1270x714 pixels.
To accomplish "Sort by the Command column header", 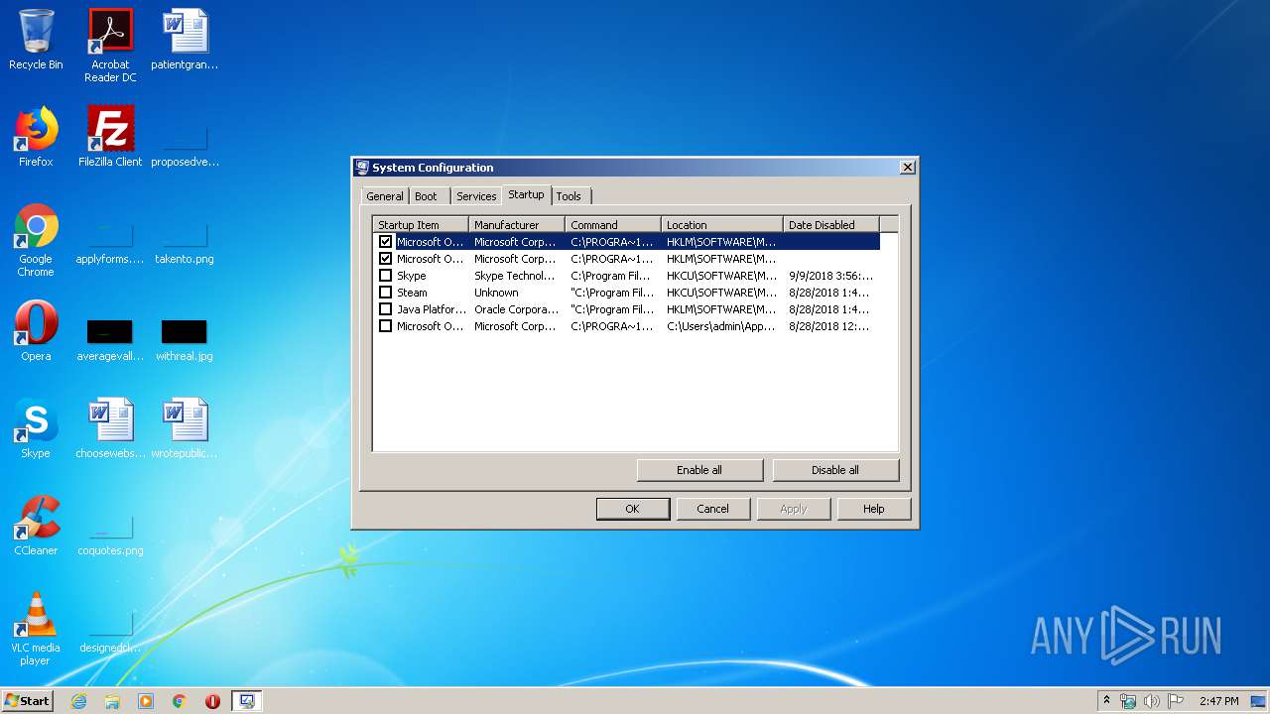I will [613, 225].
